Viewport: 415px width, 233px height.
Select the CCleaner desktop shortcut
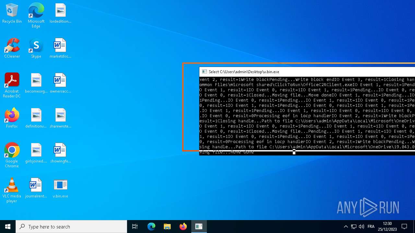point(12,49)
